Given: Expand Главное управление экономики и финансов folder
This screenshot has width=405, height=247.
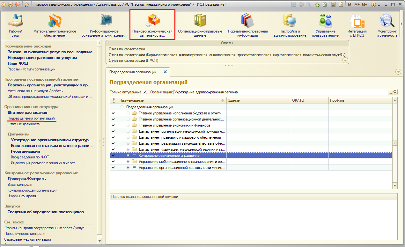Looking at the screenshot, I should (x=128, y=125).
